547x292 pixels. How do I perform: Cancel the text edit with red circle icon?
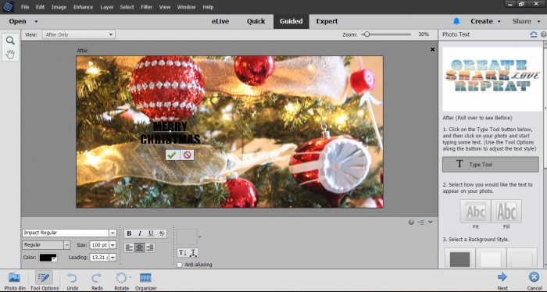tap(188, 155)
